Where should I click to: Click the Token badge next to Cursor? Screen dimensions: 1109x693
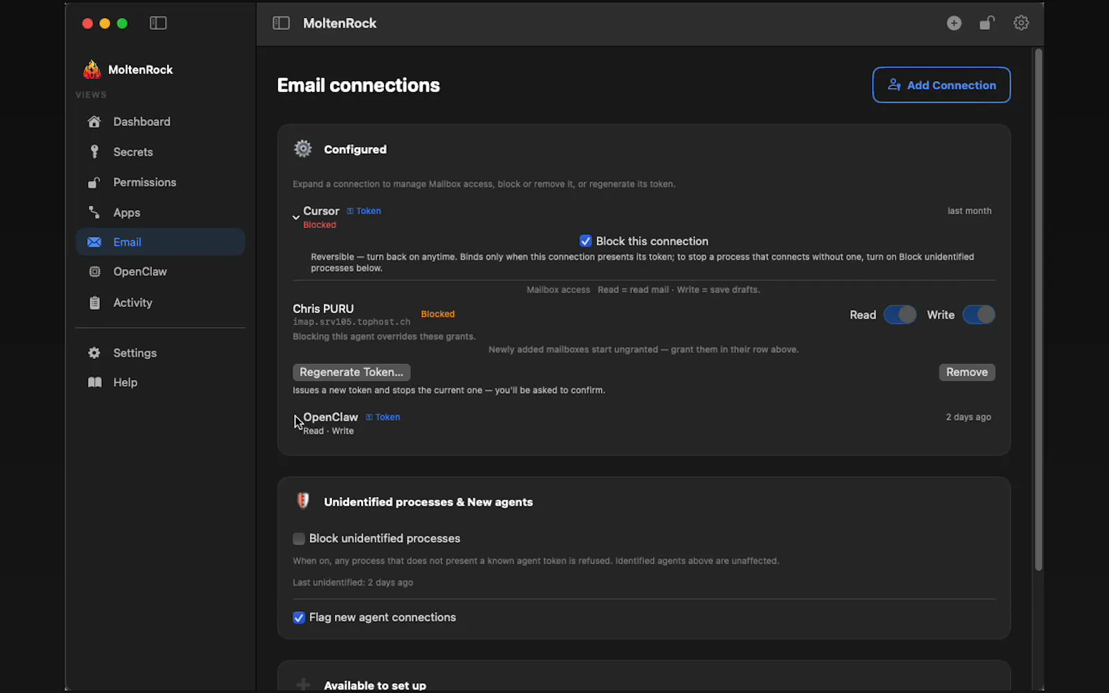pos(364,211)
